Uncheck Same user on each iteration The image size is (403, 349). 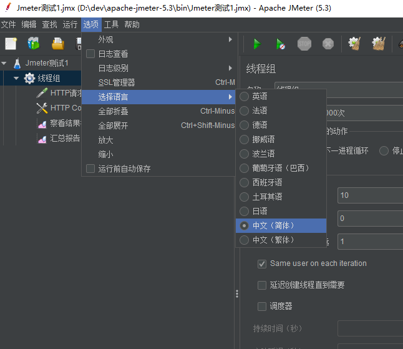pyautogui.click(x=262, y=263)
